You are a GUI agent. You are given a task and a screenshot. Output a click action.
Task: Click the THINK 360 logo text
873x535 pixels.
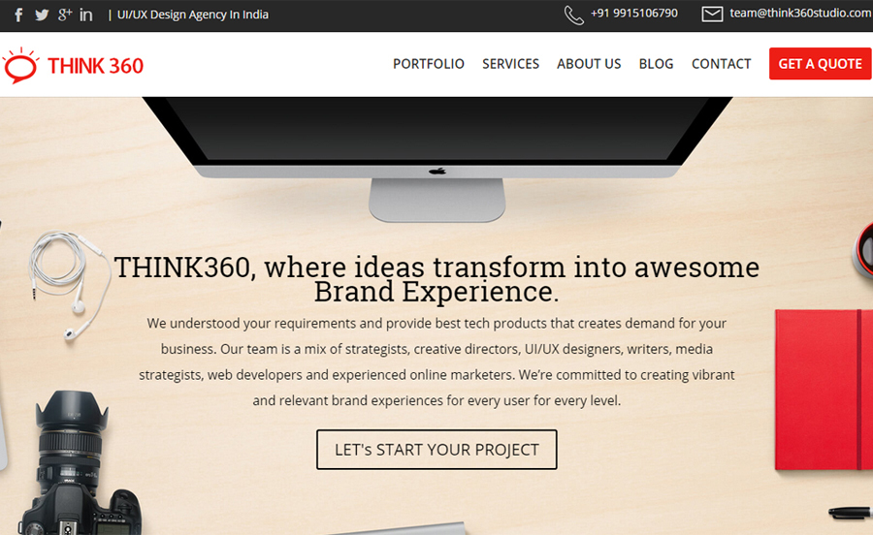pos(95,66)
